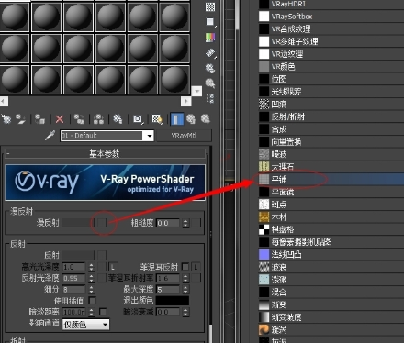
Task: Click the VRayMtl material type button
Action: [184, 136]
